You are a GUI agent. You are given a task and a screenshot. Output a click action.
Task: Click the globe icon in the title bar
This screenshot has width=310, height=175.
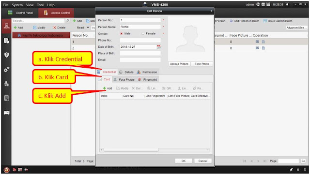258,4
